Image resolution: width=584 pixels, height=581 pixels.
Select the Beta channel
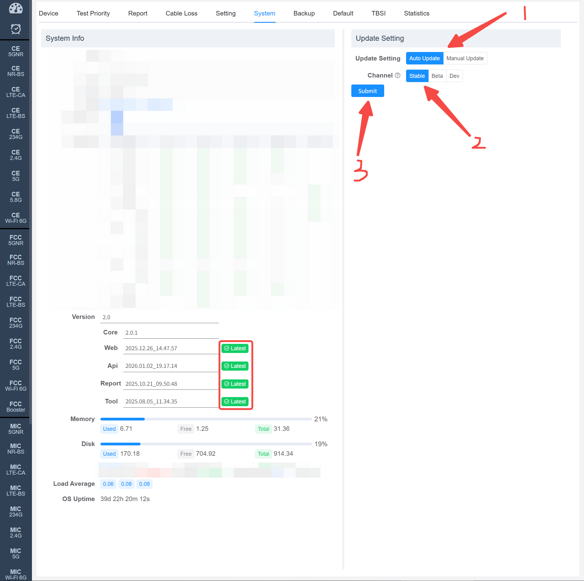click(437, 76)
